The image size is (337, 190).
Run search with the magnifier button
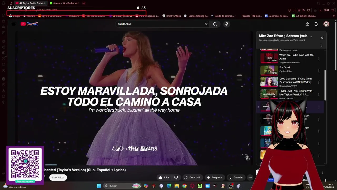(215, 24)
